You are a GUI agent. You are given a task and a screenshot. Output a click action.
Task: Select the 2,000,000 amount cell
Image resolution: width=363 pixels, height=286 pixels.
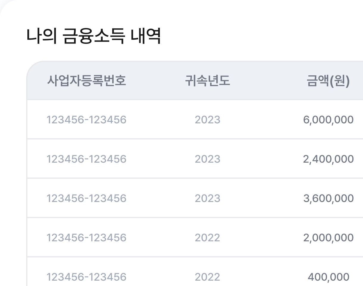pos(328,238)
